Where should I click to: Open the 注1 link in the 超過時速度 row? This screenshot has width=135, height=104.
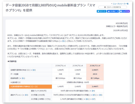pyautogui.click(x=23, y=78)
